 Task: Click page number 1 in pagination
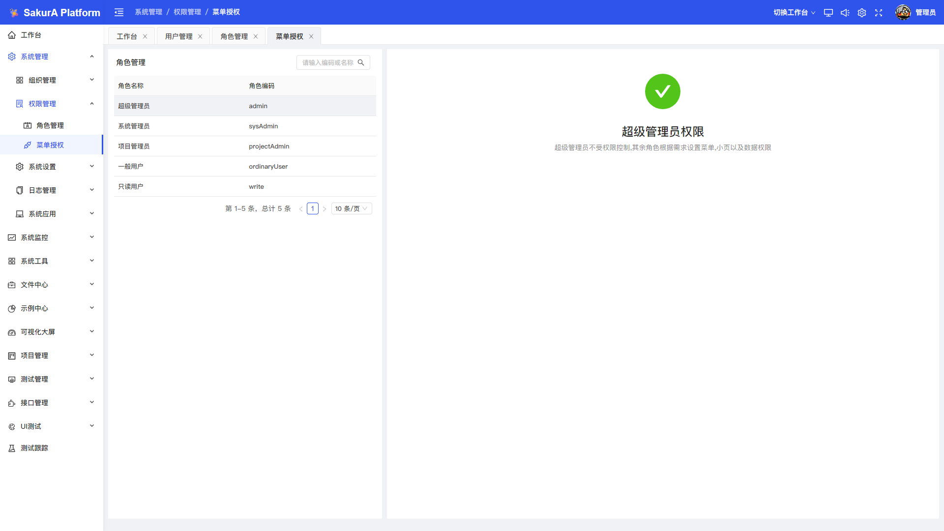(312, 208)
